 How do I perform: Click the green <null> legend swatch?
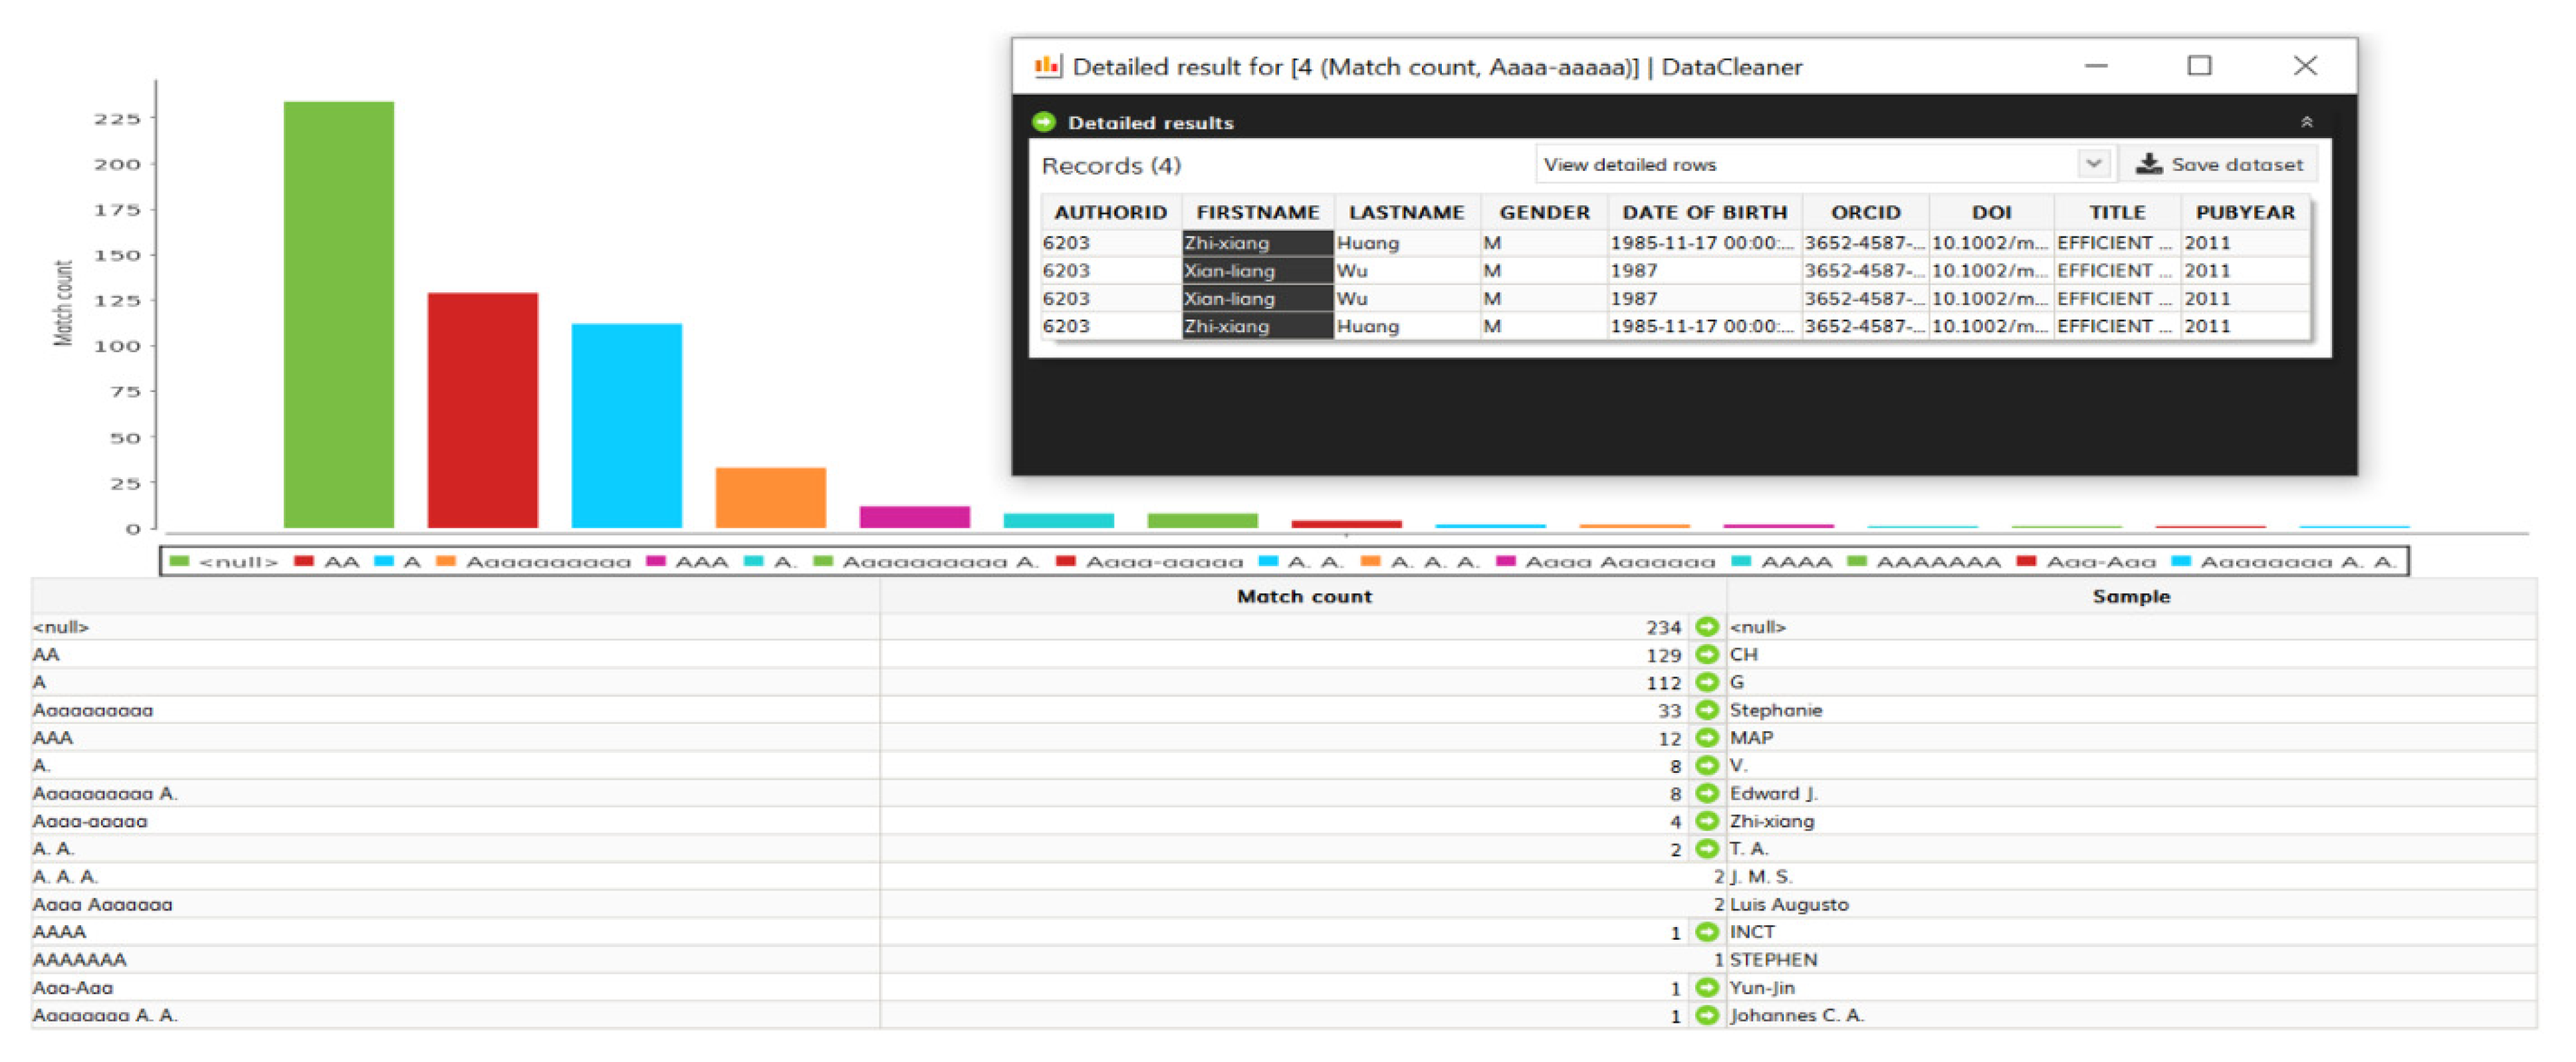[x=180, y=561]
